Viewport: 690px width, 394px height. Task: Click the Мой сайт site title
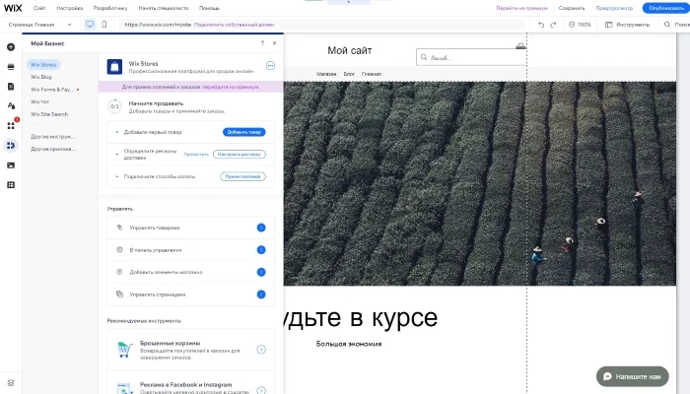tap(350, 50)
